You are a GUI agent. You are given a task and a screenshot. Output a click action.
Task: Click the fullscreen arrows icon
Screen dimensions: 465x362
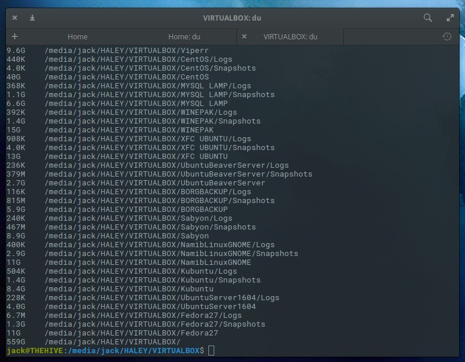[x=450, y=18]
